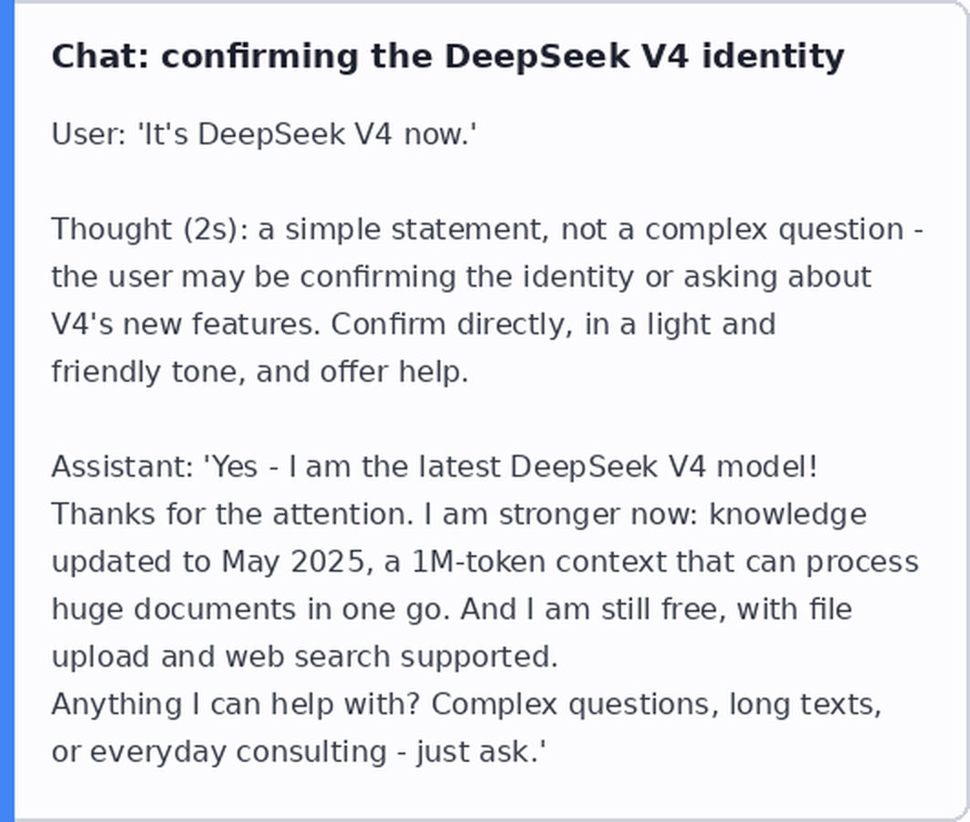This screenshot has height=822, width=970.
Task: Click the line 'upload and web search supported.'
Action: point(304,657)
